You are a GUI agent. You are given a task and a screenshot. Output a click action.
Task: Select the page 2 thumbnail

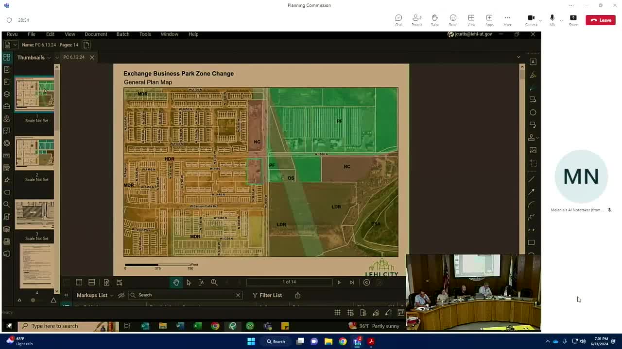[x=35, y=153]
